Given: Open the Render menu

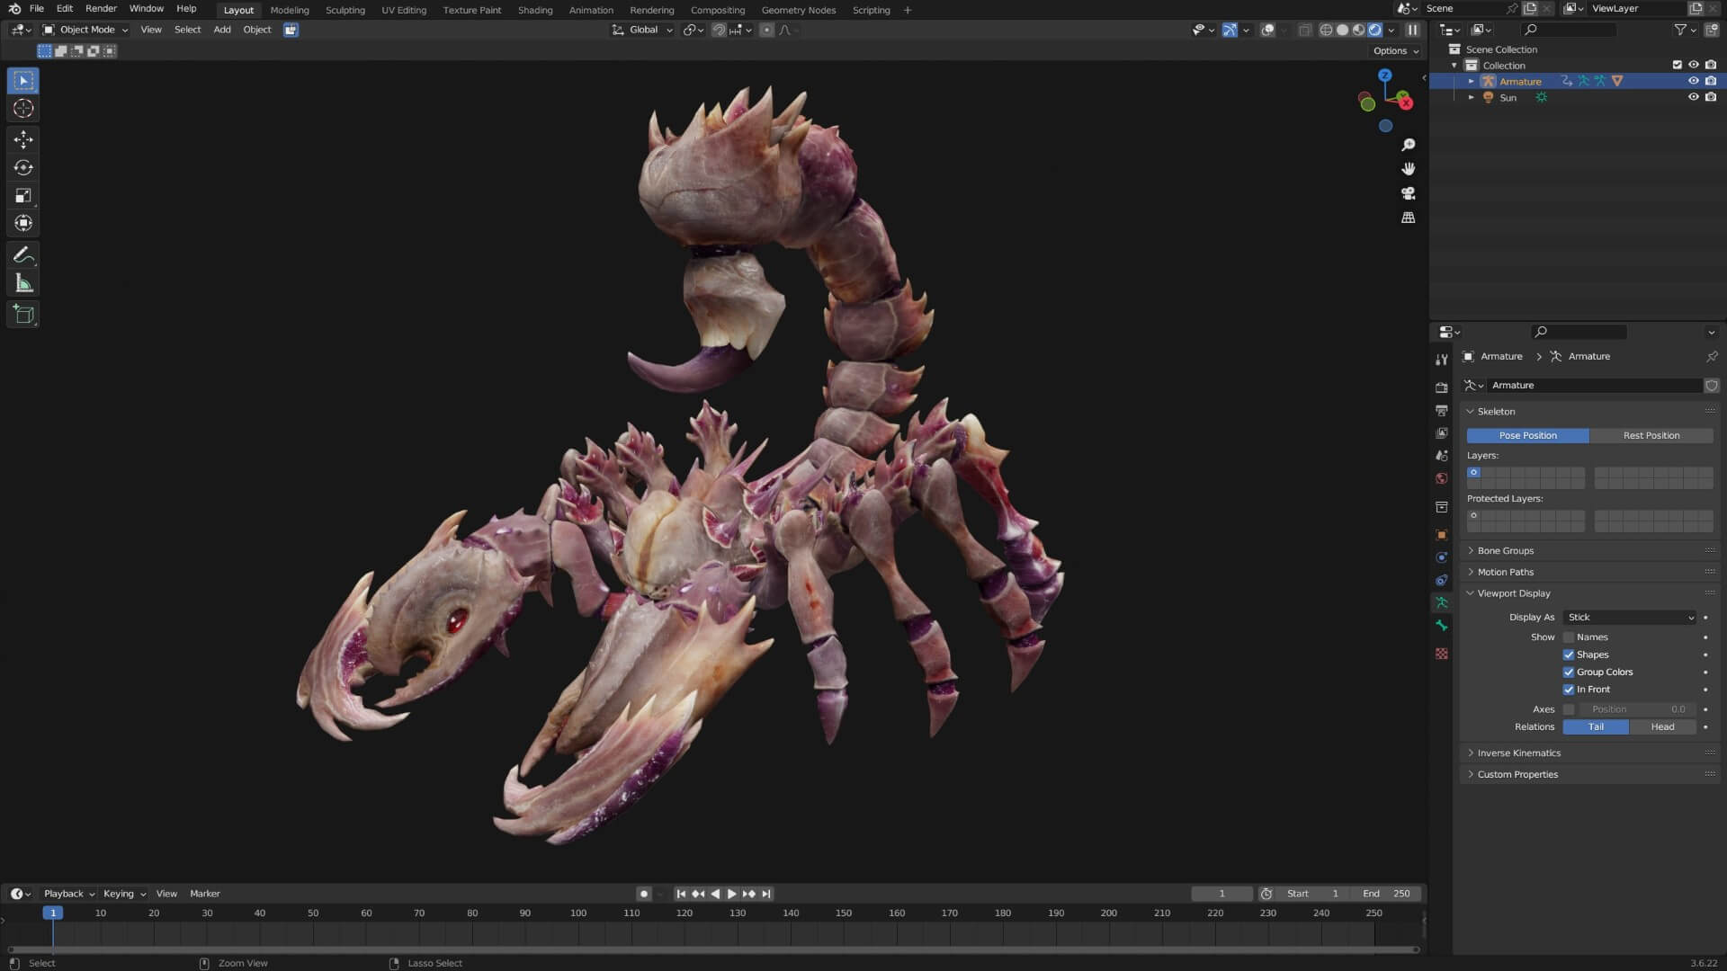Looking at the screenshot, I should pyautogui.click(x=101, y=9).
